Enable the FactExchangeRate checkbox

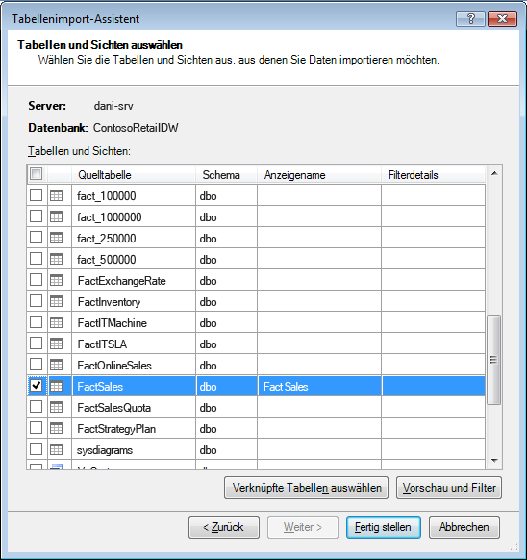point(36,280)
